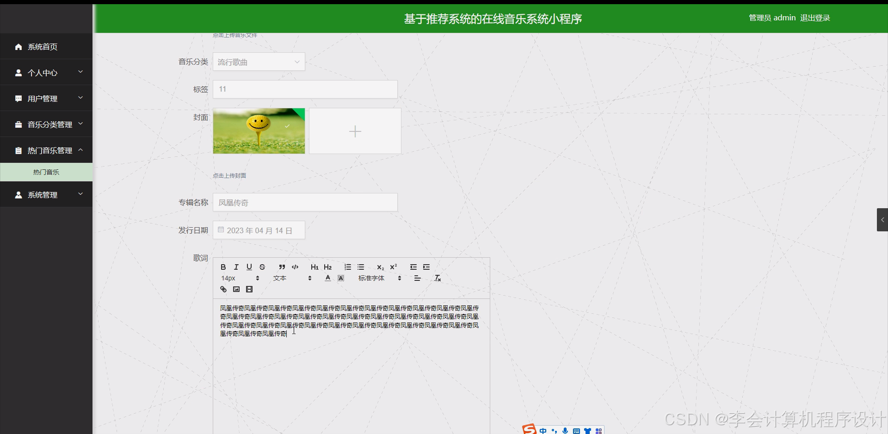Viewport: 888px width, 434px height.
Task: Open the 标准字体 font family dropdown
Action: click(x=380, y=278)
